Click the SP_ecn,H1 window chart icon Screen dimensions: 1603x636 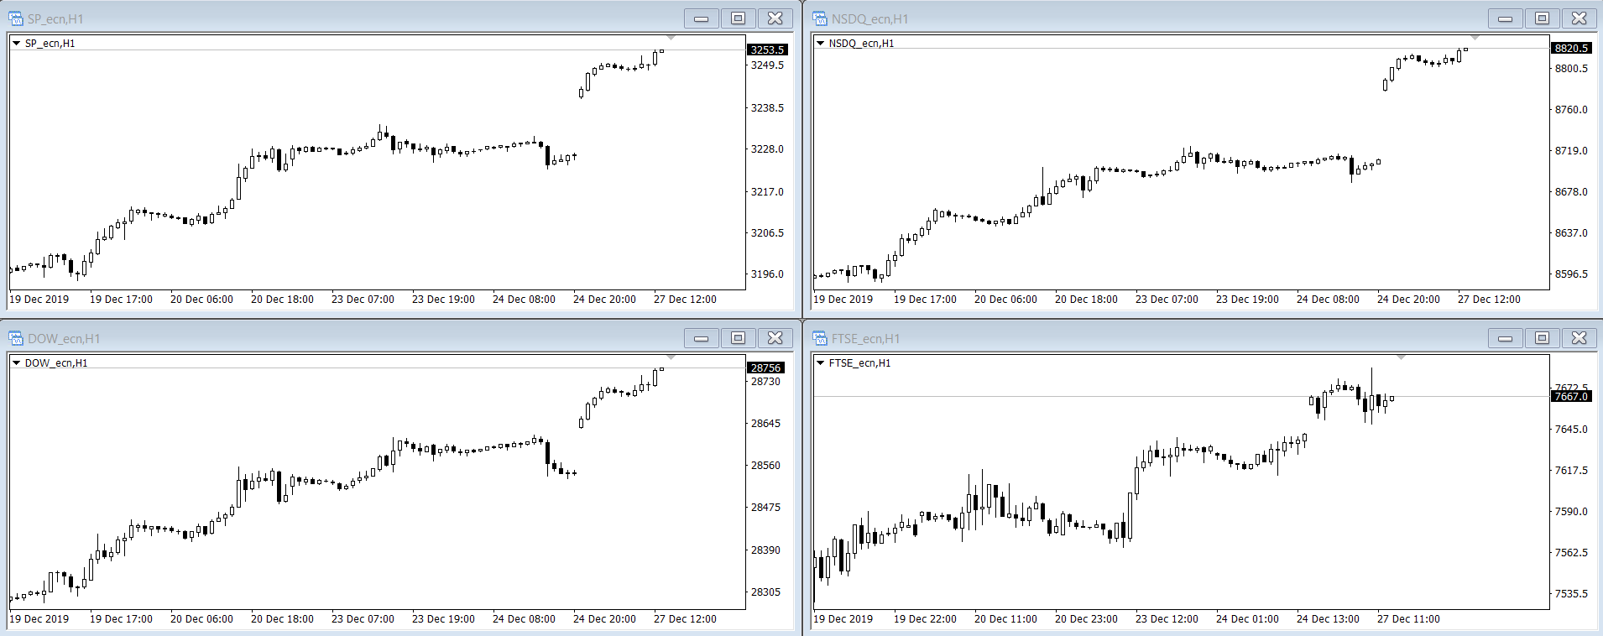(x=16, y=18)
